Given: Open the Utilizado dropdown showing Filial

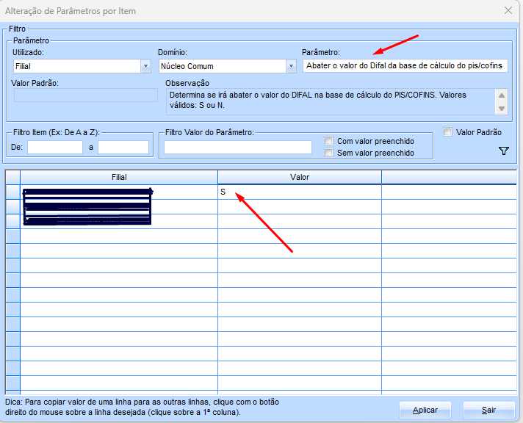Looking at the screenshot, I should pyautogui.click(x=145, y=66).
